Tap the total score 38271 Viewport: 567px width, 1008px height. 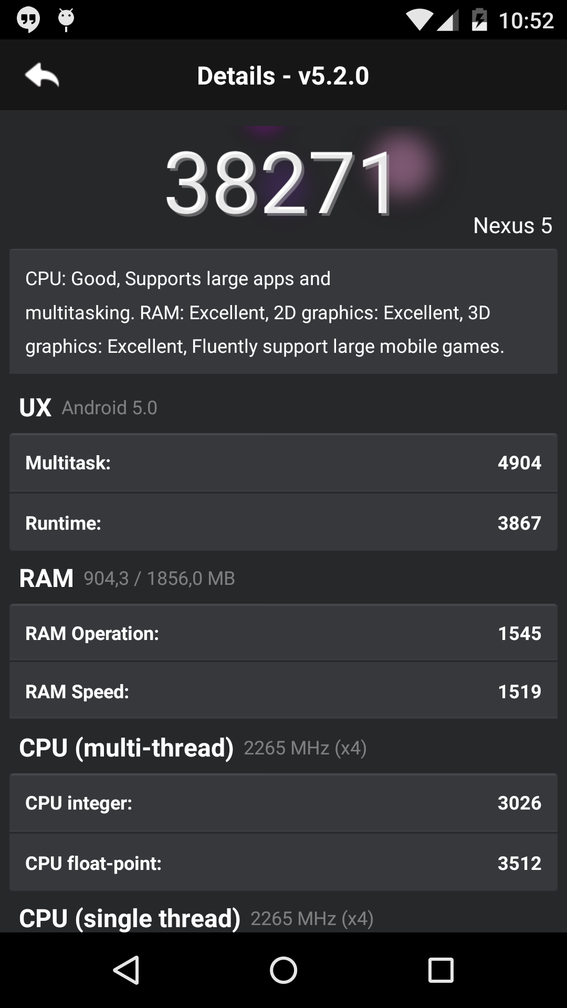tap(279, 182)
